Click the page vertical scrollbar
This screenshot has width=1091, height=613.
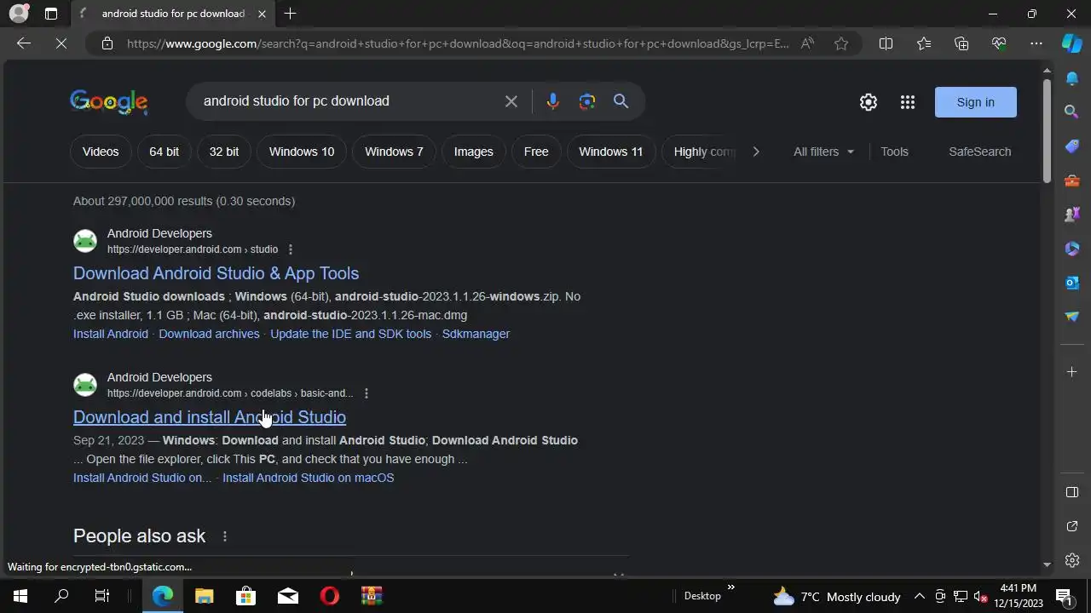tap(1048, 130)
